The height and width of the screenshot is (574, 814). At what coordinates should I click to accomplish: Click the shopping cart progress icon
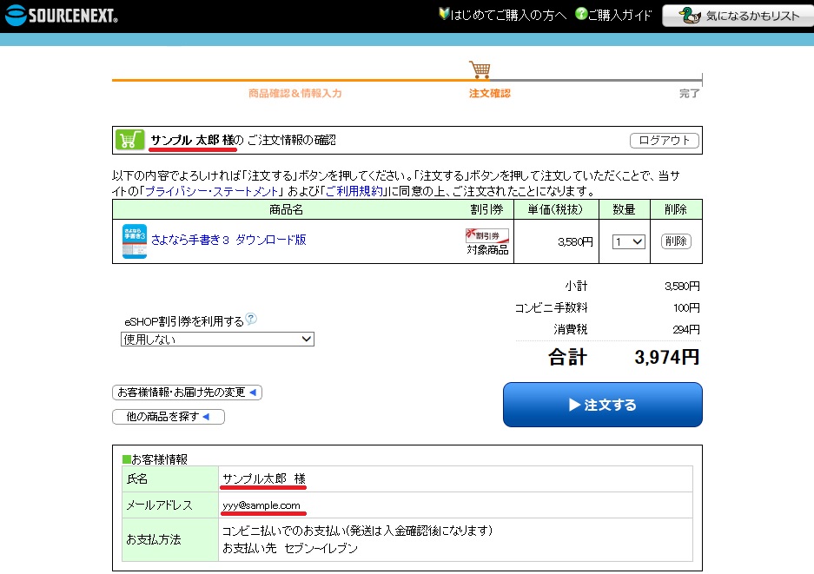[x=480, y=69]
